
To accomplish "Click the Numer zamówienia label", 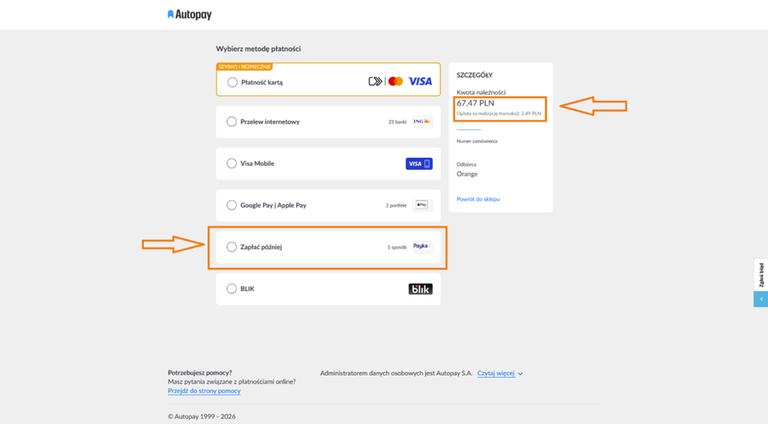I will (x=477, y=141).
